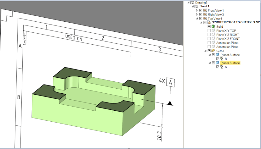Select the Front View 1 label

coord(216,10)
